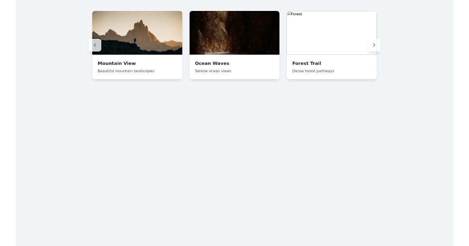Screen dimensions: 469x246
Task: Click the "Forest" alt-text label
Action: coord(296,14)
